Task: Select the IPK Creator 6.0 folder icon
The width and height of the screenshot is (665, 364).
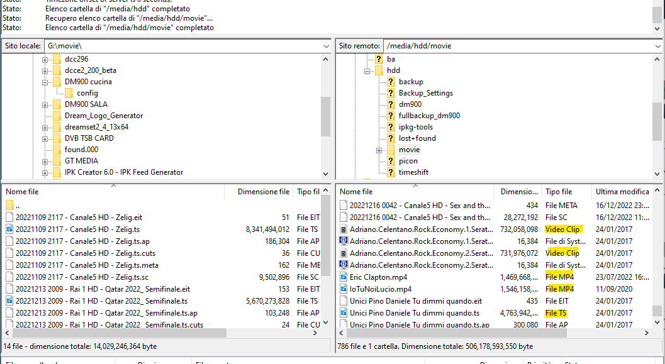Action: [57, 172]
